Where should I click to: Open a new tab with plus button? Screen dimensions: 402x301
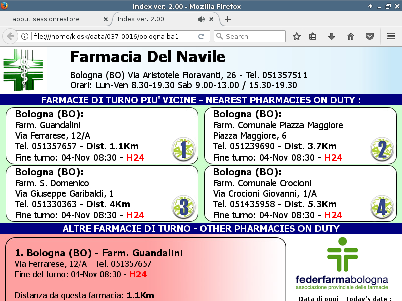coord(228,19)
